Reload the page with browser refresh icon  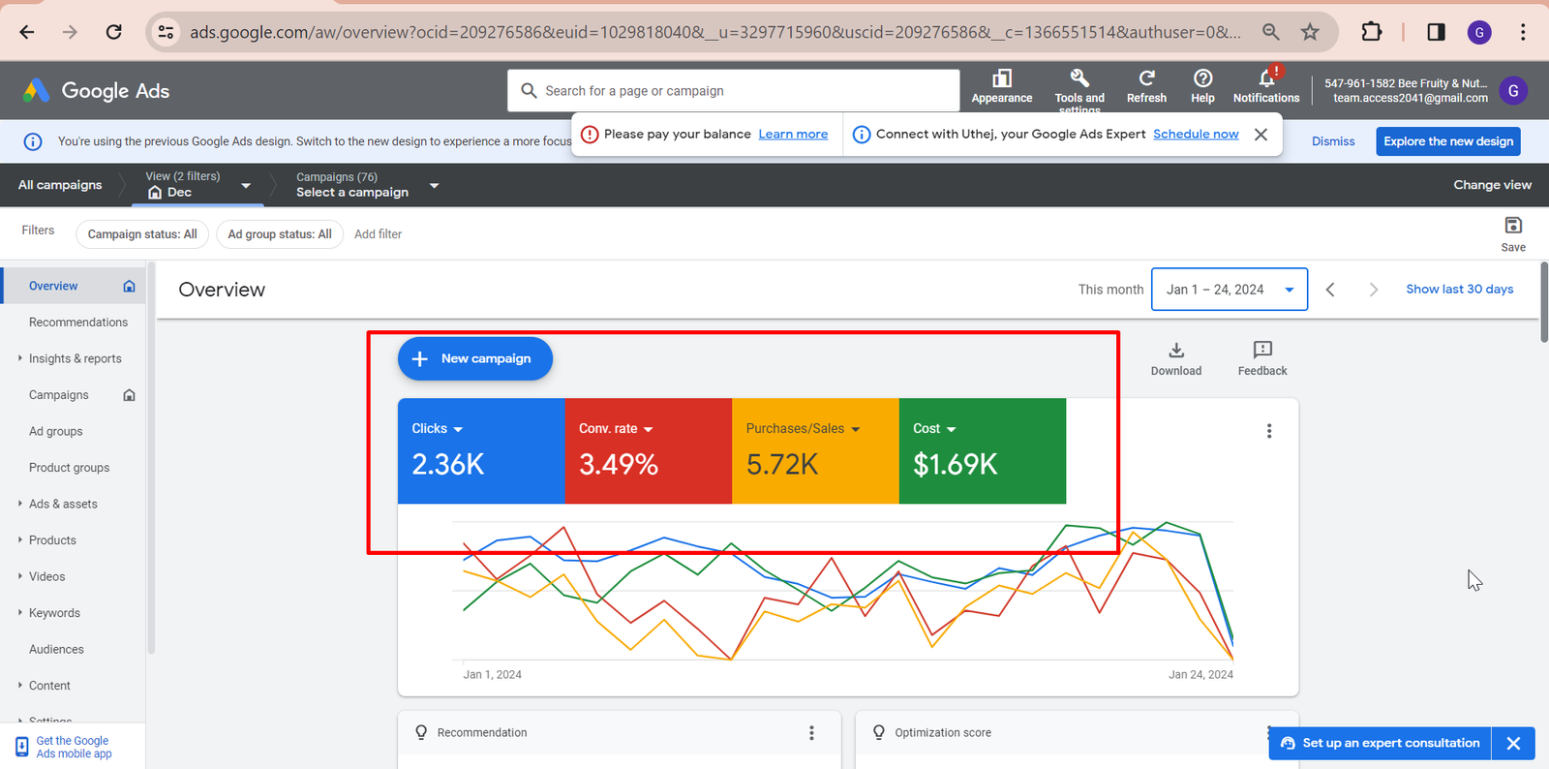tap(113, 32)
